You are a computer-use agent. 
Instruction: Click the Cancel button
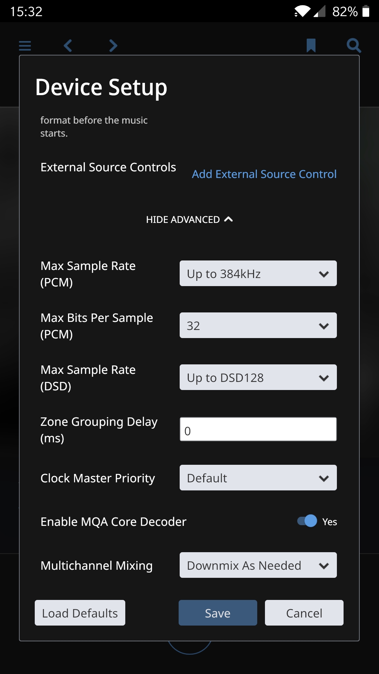[x=304, y=613]
